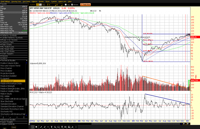The height and width of the screenshot is (129, 200).
Task: Expand the Currency Pairs section
Action: click(14, 42)
